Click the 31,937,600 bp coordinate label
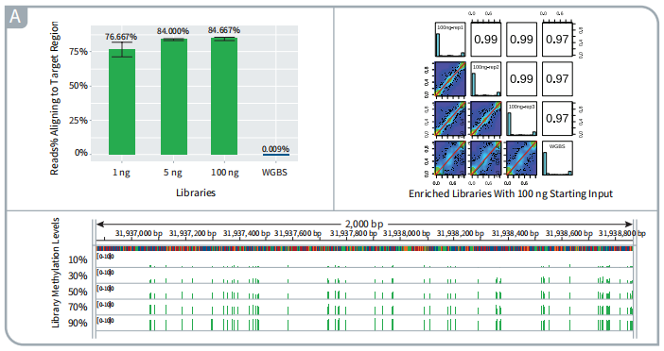 298,234
